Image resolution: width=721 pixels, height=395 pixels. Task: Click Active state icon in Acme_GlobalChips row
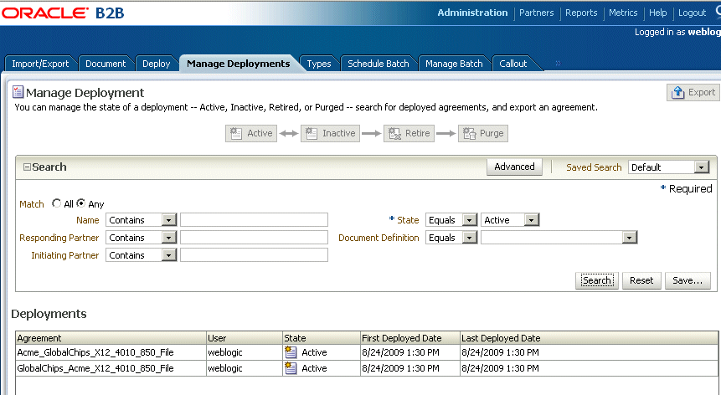coord(291,352)
